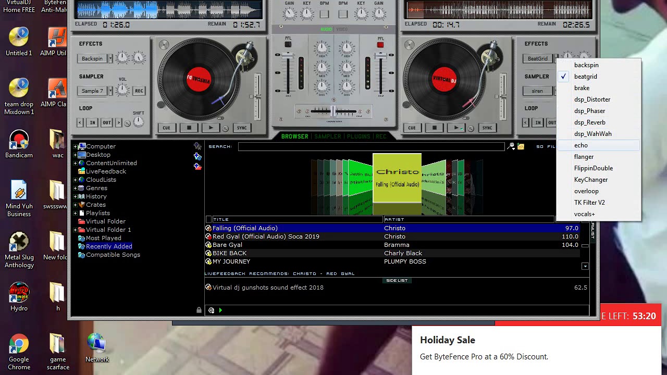Viewport: 667px width, 375px height.
Task: Open the left deck effects dropdown arrow
Action: (x=110, y=59)
